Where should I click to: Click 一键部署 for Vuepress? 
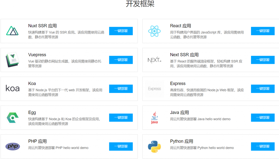coord(121,60)
